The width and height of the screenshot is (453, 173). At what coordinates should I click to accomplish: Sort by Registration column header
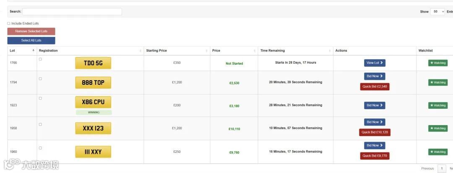coord(48,51)
